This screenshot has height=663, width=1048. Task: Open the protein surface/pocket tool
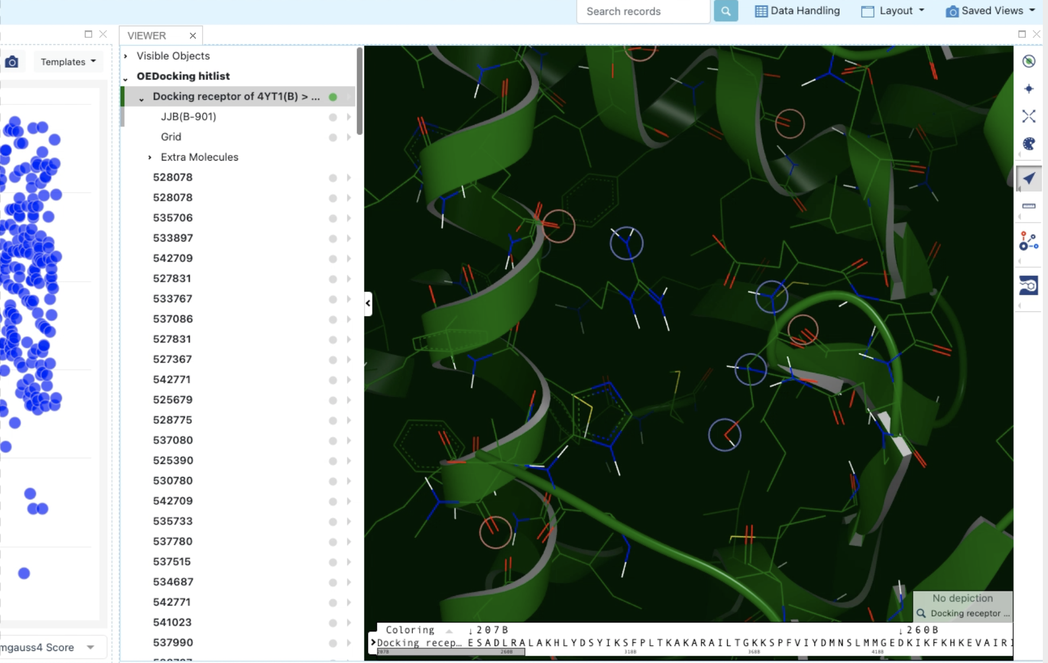1029,285
